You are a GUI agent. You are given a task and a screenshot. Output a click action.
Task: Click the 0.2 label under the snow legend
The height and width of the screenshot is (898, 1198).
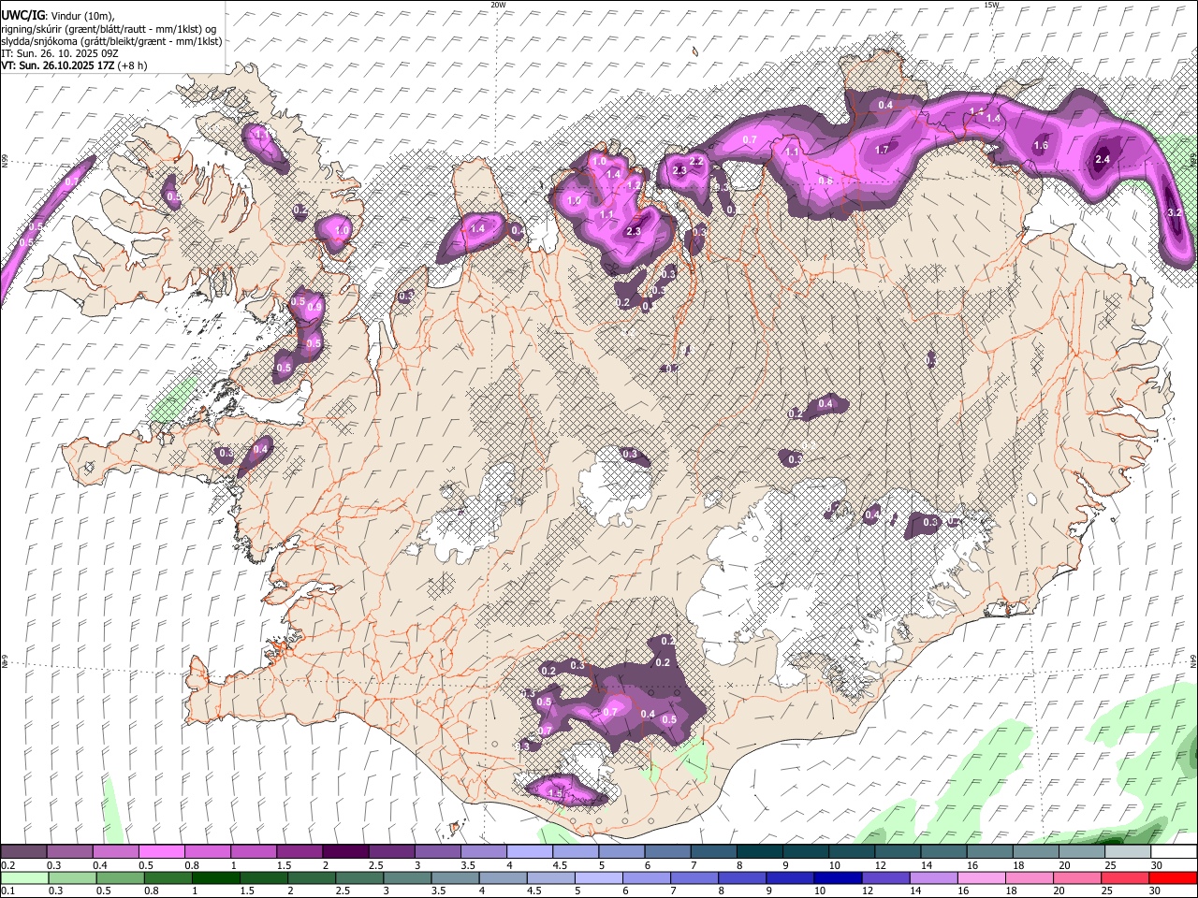click(7, 865)
